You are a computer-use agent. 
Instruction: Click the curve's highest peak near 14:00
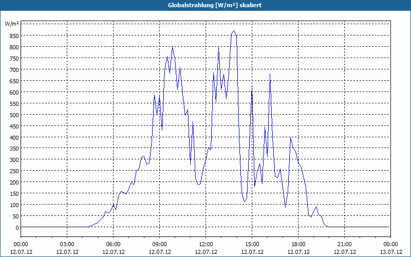click(x=234, y=31)
